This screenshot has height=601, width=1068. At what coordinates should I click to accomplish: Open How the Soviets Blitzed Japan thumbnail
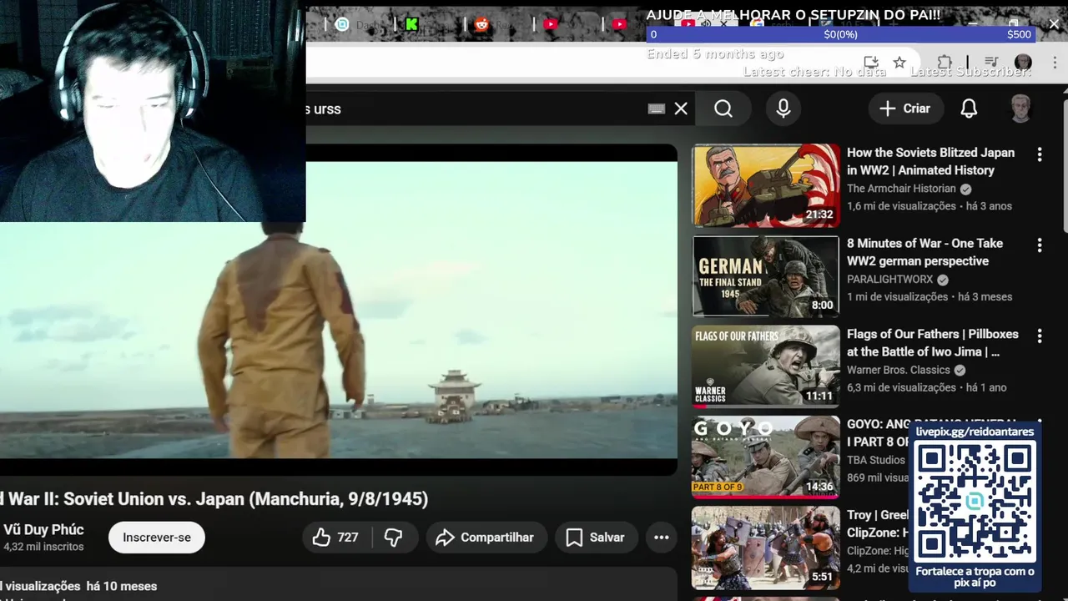tap(766, 185)
